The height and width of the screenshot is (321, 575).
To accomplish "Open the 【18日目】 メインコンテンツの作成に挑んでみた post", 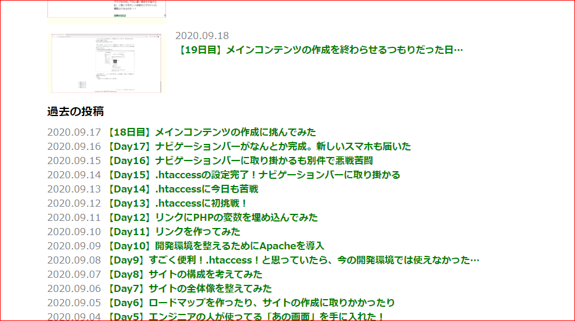I will (210, 132).
